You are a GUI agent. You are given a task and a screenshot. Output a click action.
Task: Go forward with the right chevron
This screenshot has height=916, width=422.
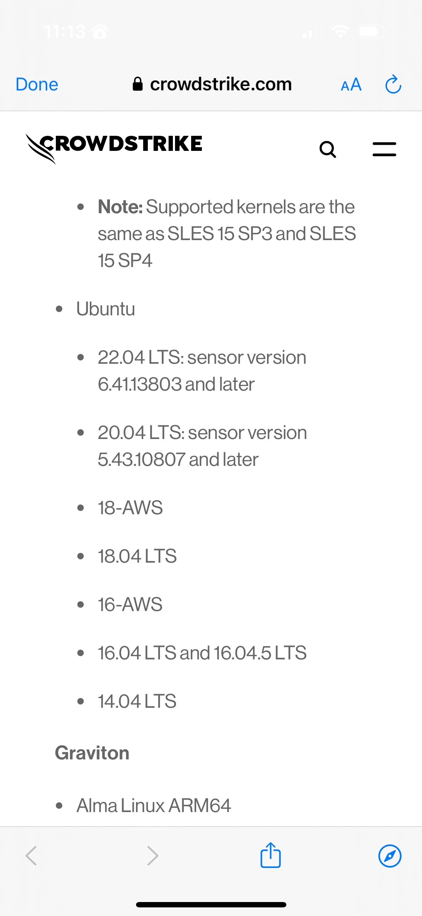153,856
